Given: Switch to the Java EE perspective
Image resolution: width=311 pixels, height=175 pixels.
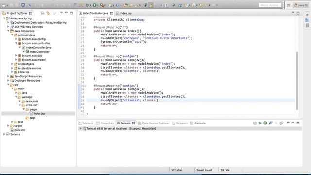Looking at the screenshot, I should click(301, 5).
